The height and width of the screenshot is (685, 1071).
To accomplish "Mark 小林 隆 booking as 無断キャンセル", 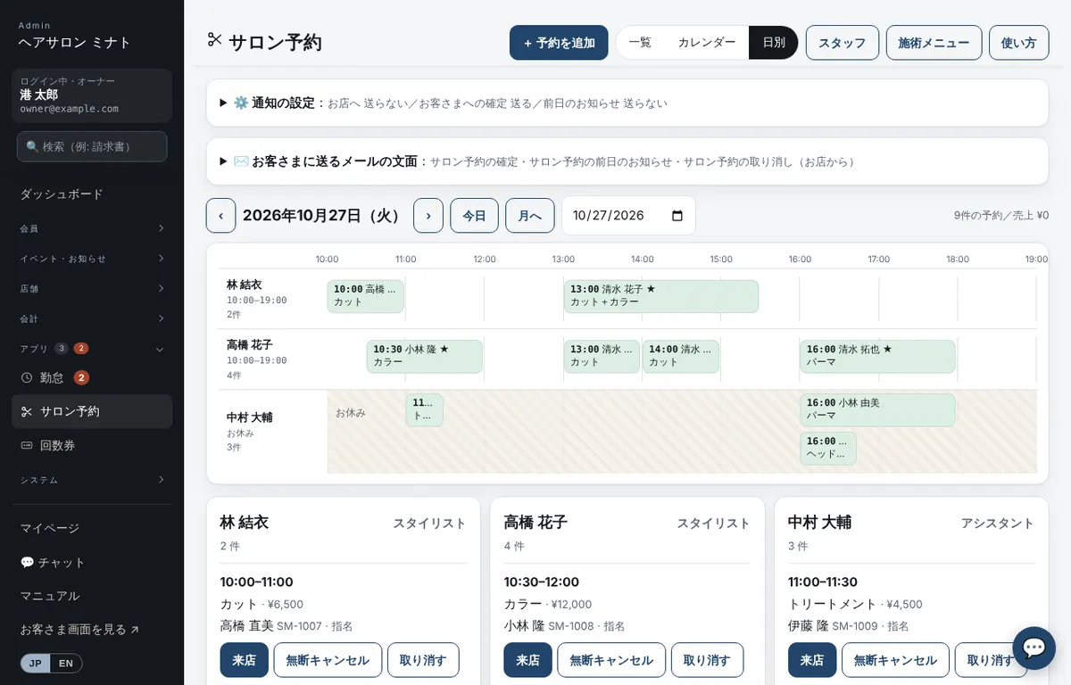I will pyautogui.click(x=611, y=660).
